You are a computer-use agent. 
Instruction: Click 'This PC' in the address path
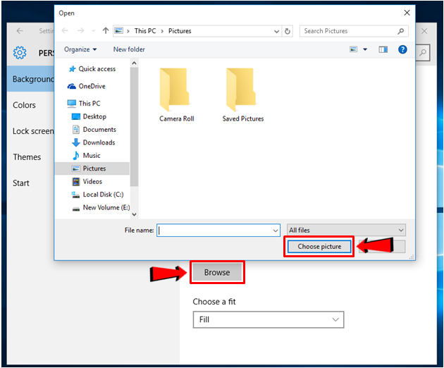coord(145,31)
